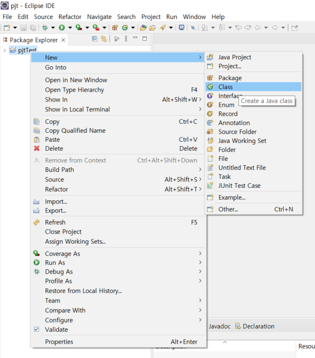The height and width of the screenshot is (358, 315).
Task: Click the Forward arrow toolbar icon
Action: point(275,28)
